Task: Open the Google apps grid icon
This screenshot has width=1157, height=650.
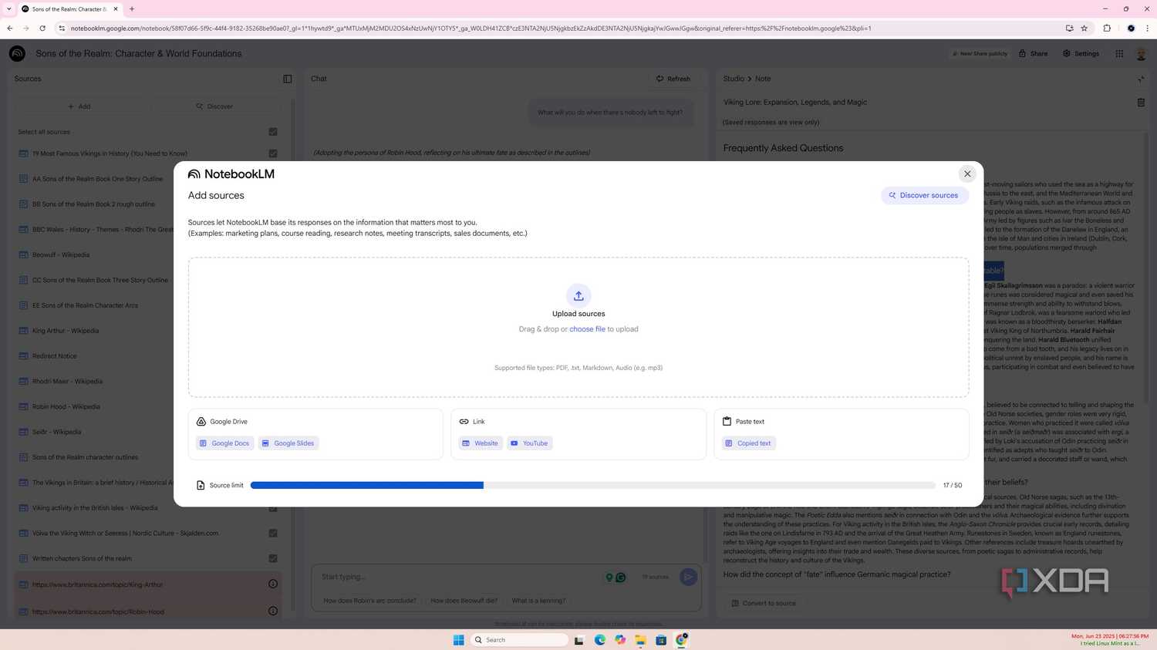Action: [1119, 53]
